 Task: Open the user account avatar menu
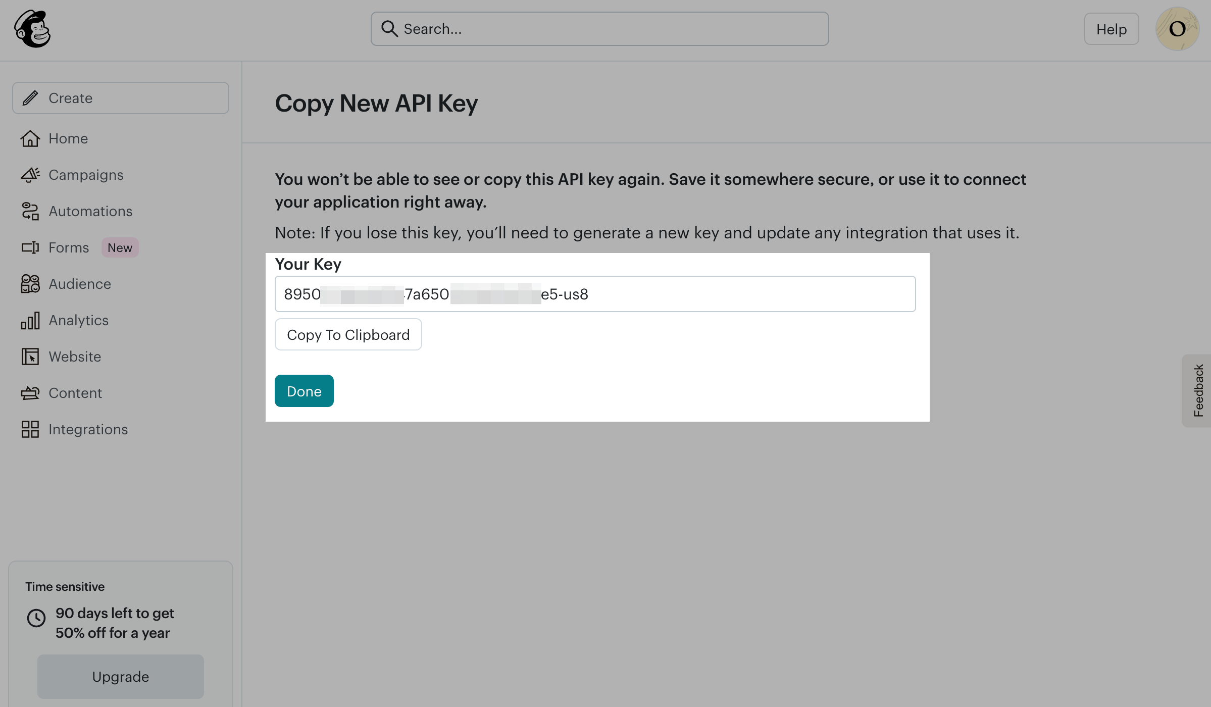[1177, 29]
